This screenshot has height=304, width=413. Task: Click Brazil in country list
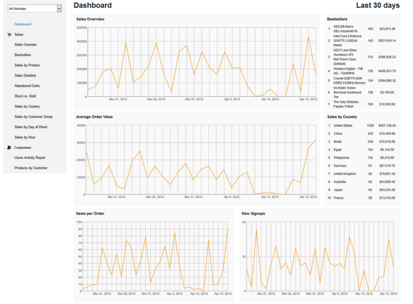click(338, 142)
